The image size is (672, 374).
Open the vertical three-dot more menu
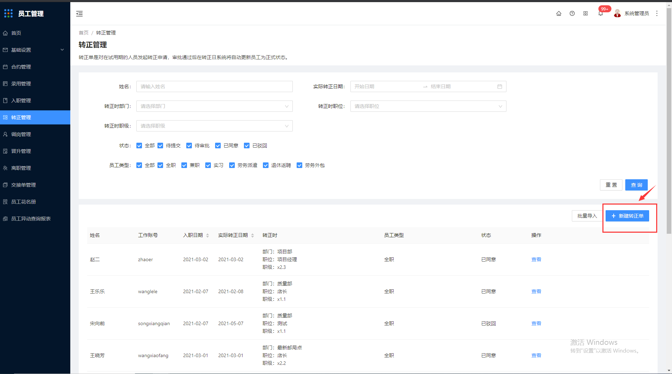(x=657, y=13)
